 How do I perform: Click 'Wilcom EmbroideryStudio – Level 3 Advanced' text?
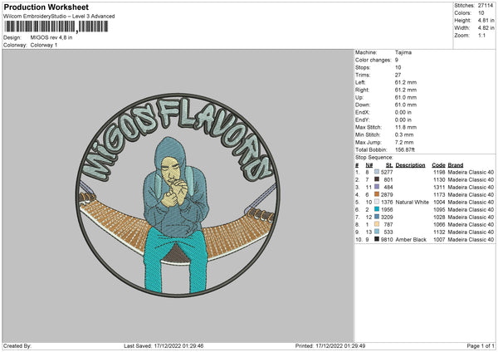[59, 17]
